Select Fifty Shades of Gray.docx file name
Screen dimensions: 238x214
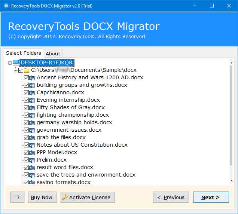coord(71,108)
